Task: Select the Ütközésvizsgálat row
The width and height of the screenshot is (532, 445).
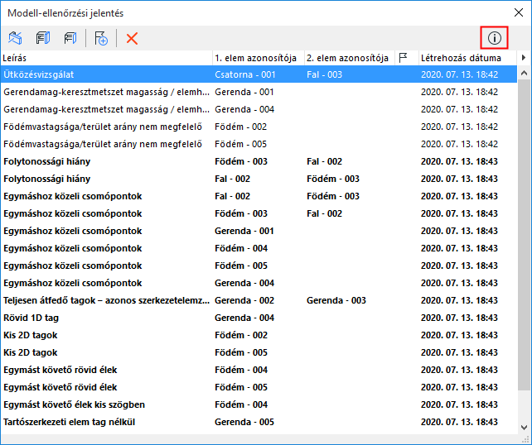Action: point(259,74)
